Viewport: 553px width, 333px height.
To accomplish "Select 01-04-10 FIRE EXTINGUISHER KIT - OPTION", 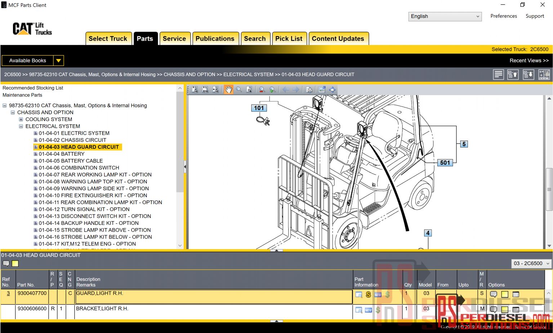I will tap(93, 195).
